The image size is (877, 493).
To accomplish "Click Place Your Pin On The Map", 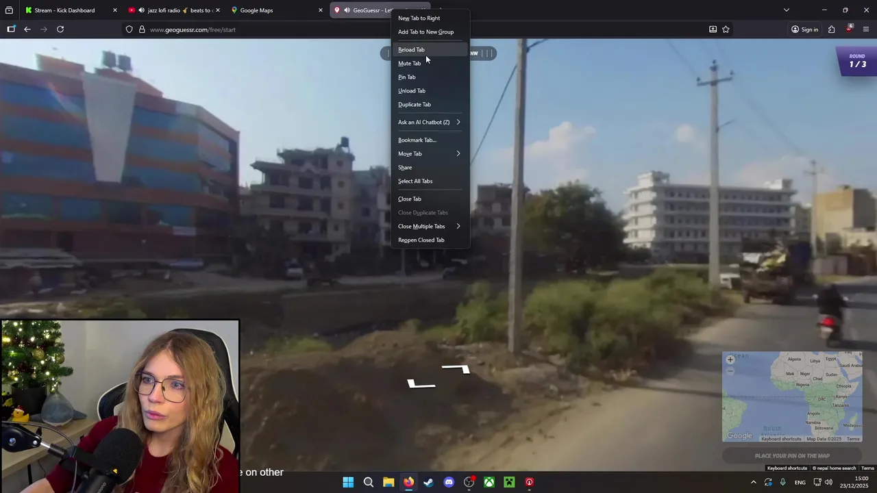I will pyautogui.click(x=792, y=455).
